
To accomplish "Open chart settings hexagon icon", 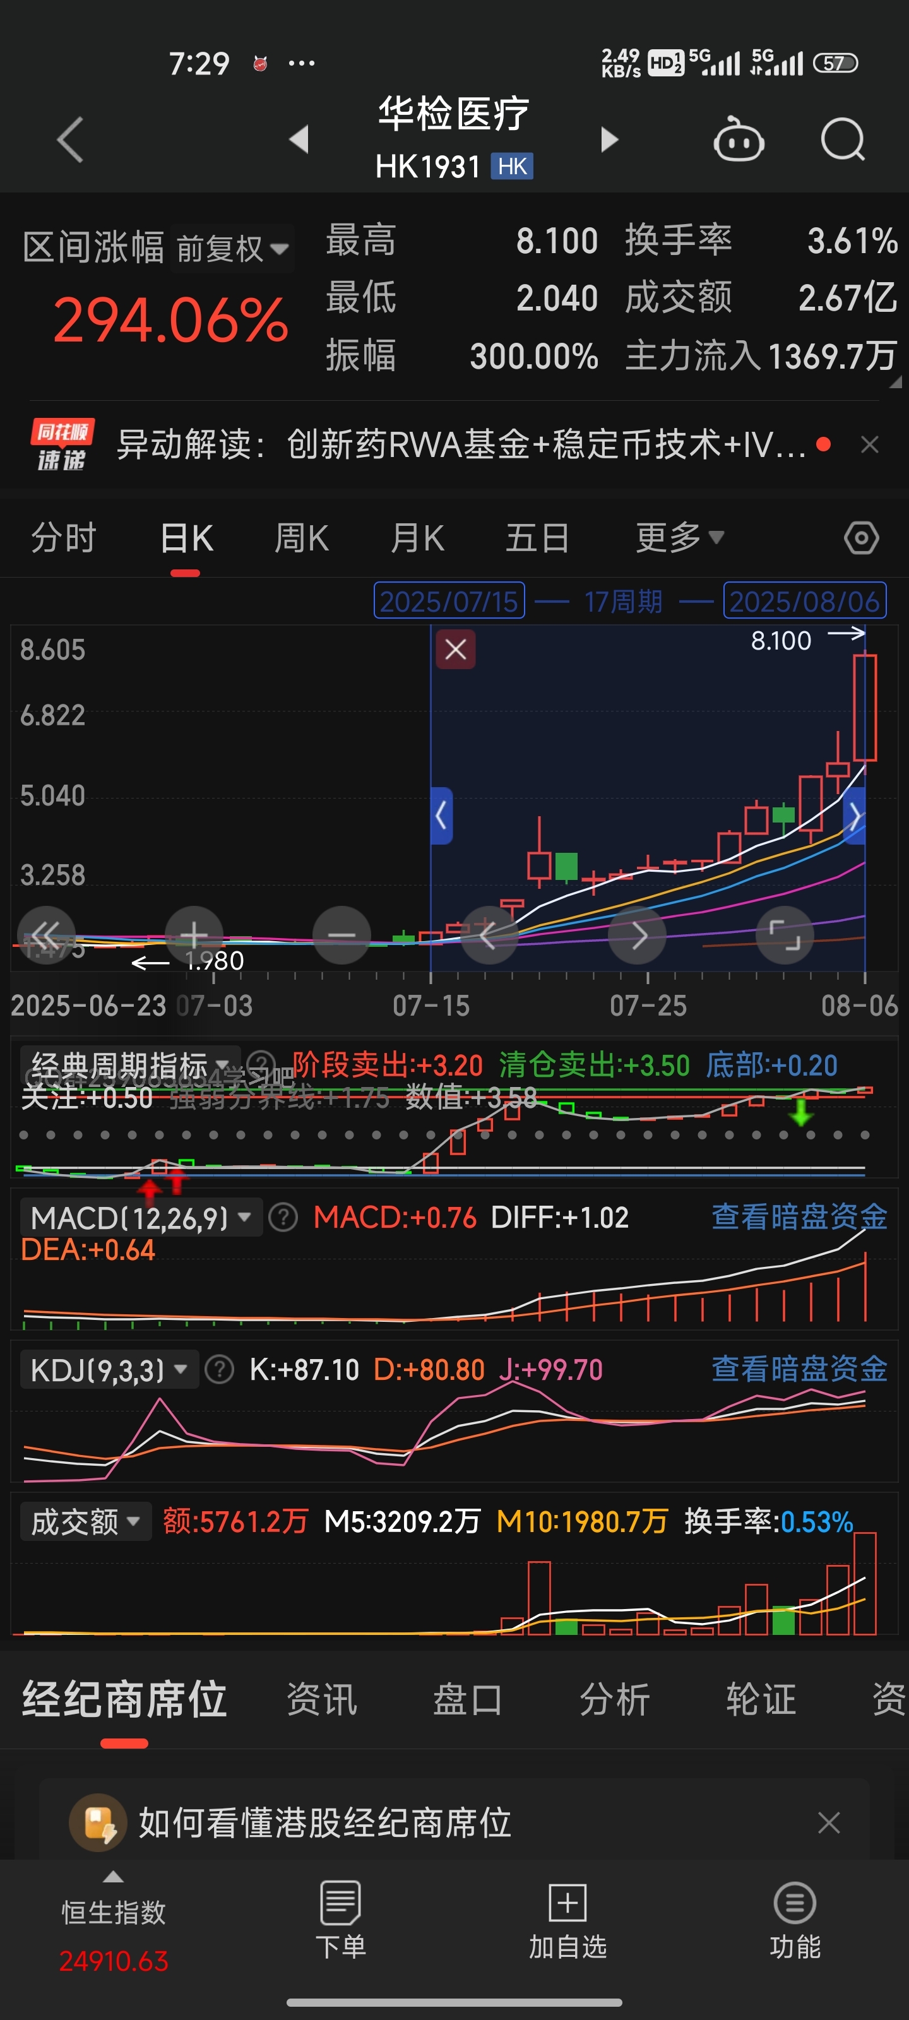I will (861, 538).
